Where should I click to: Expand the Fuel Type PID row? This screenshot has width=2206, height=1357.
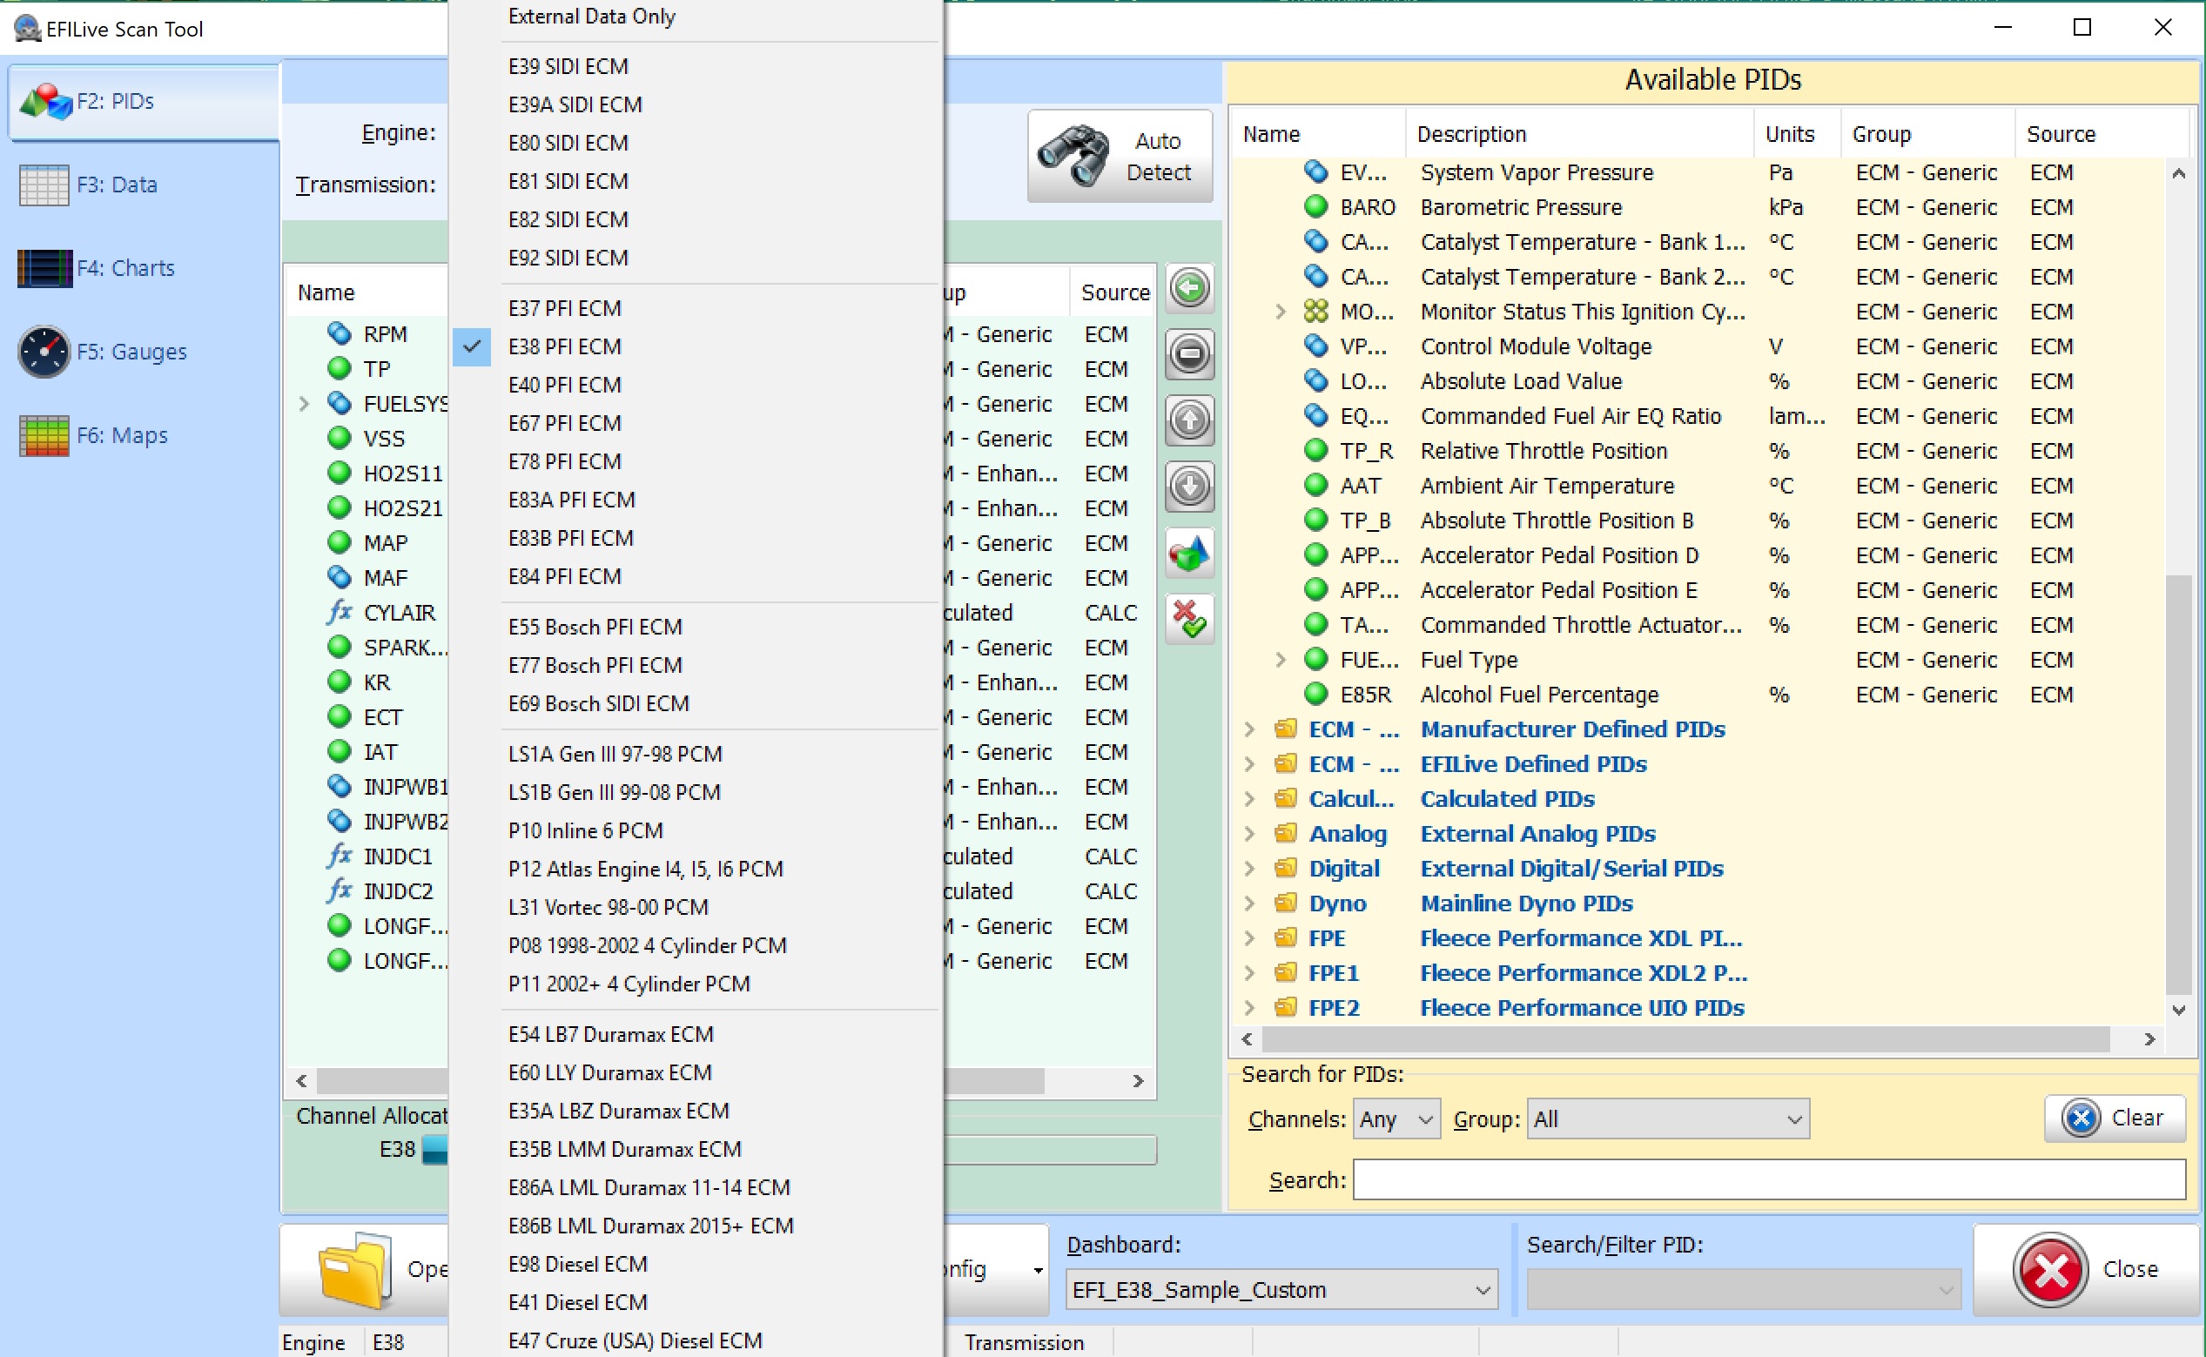click(x=1281, y=661)
